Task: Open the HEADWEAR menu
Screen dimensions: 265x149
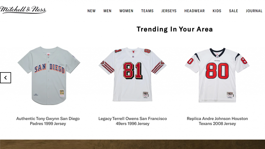Action: [195, 11]
